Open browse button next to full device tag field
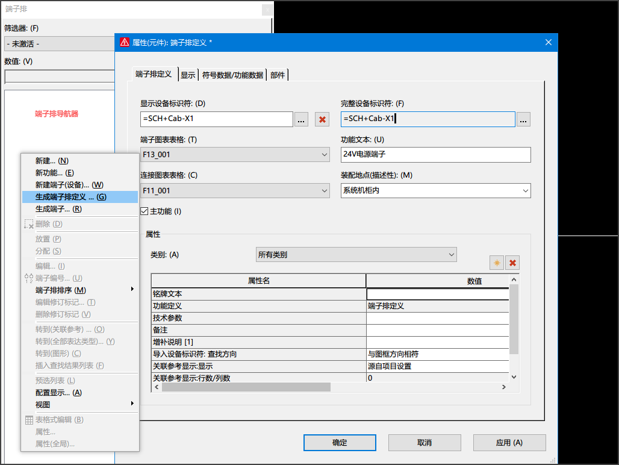This screenshot has width=619, height=465. (x=523, y=119)
